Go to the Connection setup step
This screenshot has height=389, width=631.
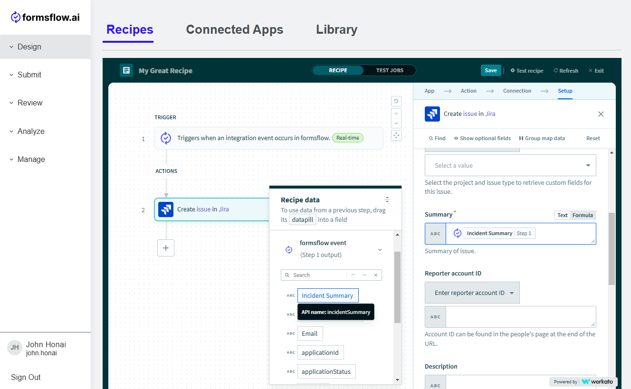pos(517,91)
